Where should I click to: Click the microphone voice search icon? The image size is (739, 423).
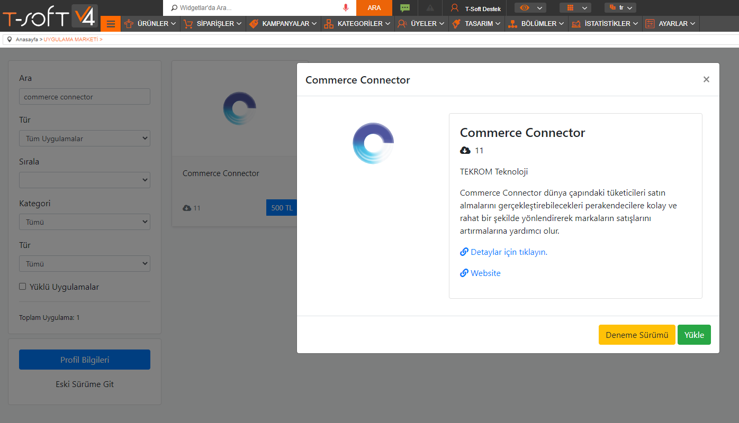(x=346, y=8)
